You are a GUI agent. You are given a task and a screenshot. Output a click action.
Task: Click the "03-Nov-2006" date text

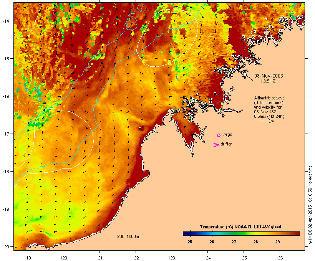[269, 76]
